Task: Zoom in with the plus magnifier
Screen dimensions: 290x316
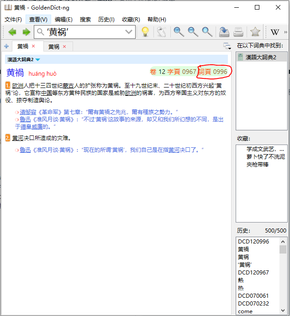Action: pyautogui.click(x=179, y=32)
